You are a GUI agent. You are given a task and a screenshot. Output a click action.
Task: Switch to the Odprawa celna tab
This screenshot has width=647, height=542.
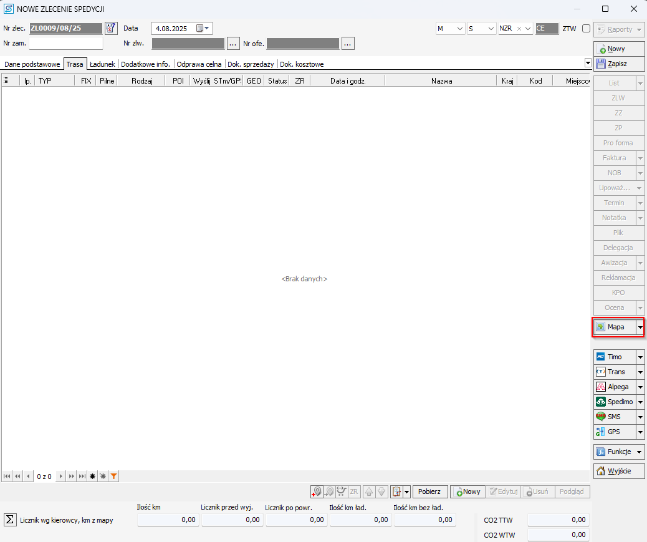point(199,64)
